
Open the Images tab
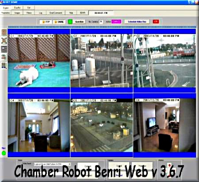pos(17,13)
